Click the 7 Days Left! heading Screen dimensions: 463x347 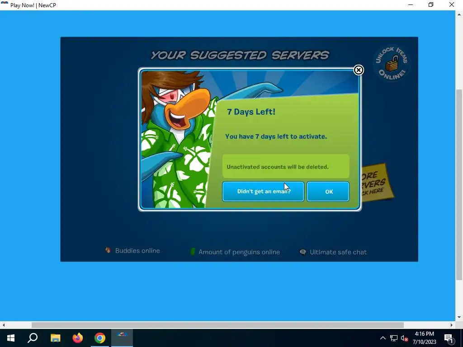251,112
